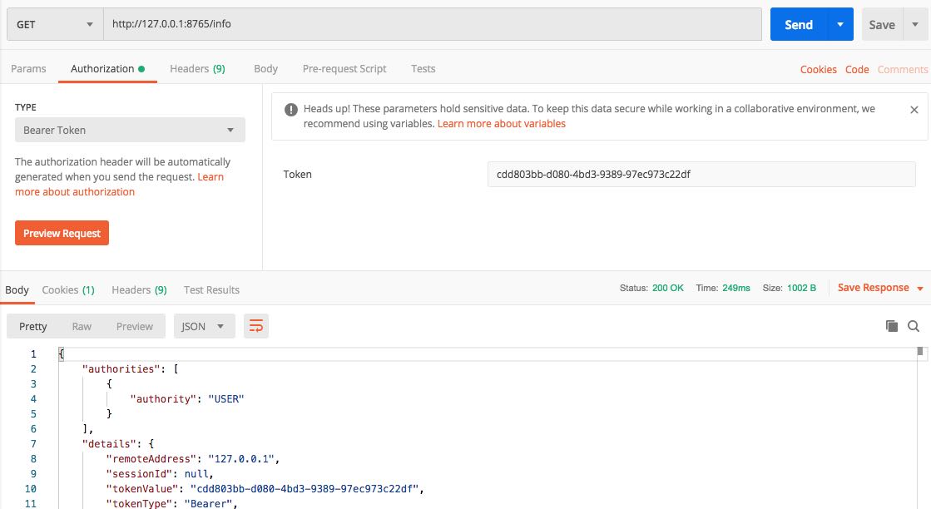Click the tokenValue string in response
The width and height of the screenshot is (931, 509).
(305, 489)
